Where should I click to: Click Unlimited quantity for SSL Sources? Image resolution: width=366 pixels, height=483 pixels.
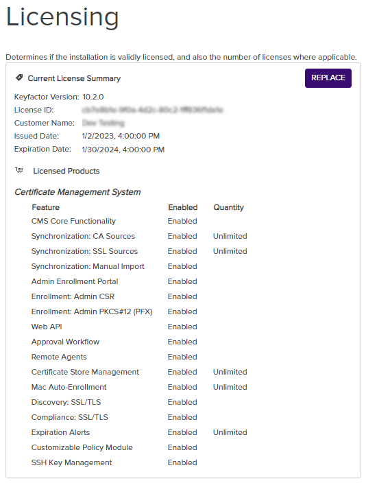pyautogui.click(x=230, y=251)
